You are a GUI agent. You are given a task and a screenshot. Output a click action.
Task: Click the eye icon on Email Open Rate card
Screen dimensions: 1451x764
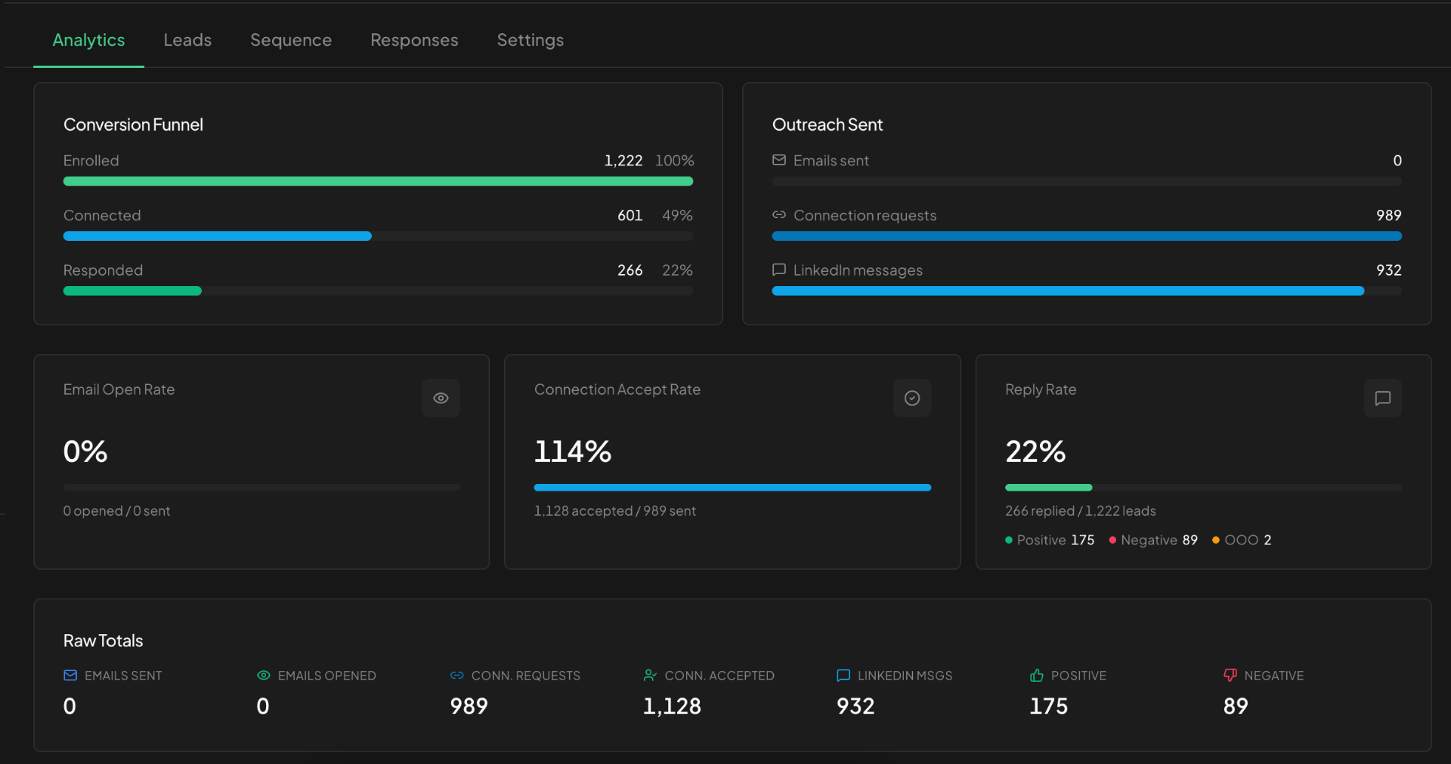coord(441,398)
